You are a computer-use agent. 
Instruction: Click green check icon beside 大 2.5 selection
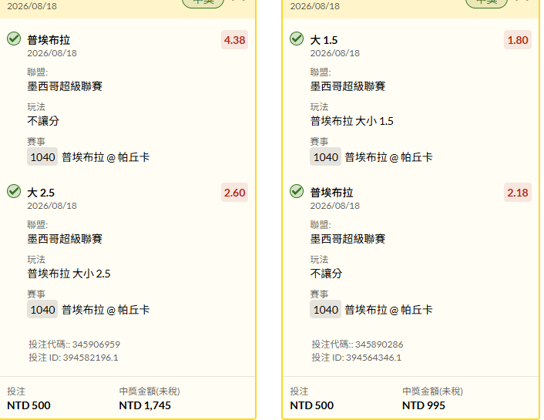14,191
